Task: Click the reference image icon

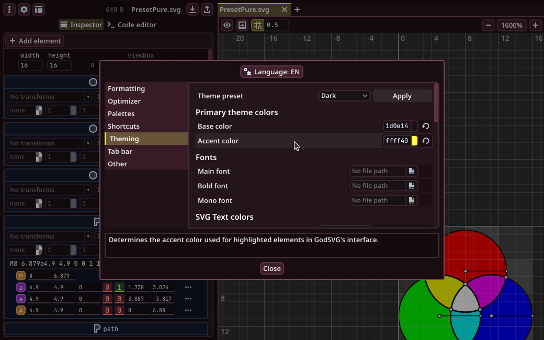Action: pos(242,25)
